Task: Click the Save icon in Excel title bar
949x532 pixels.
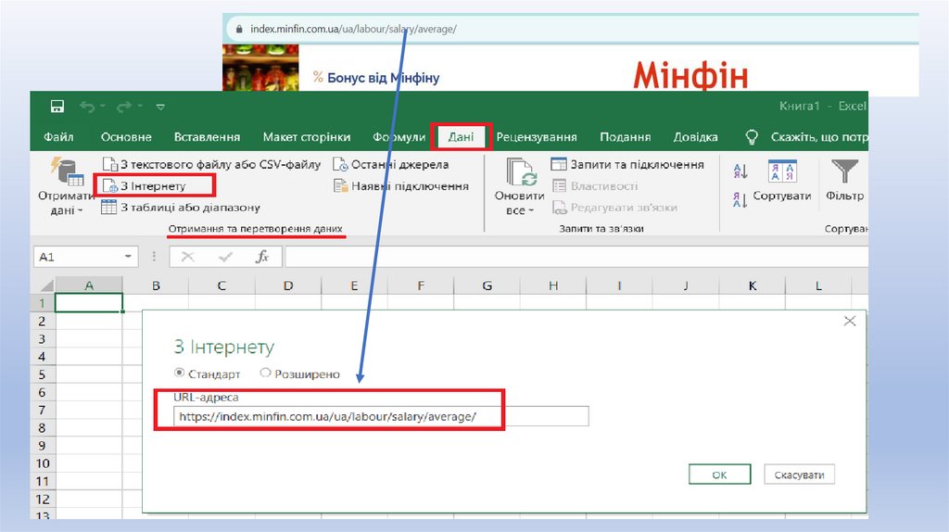Action: (x=57, y=108)
